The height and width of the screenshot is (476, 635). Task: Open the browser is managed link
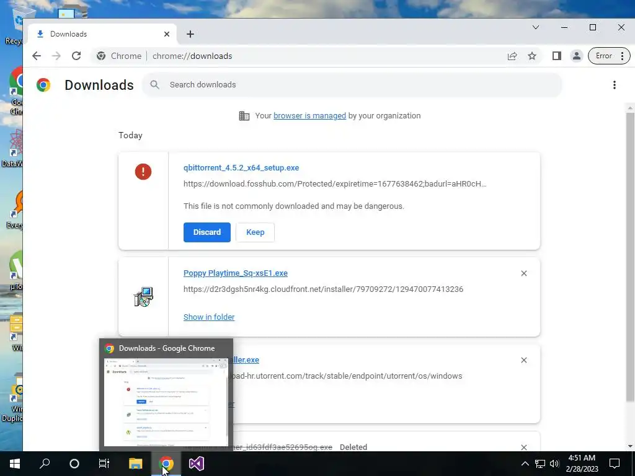pyautogui.click(x=310, y=116)
